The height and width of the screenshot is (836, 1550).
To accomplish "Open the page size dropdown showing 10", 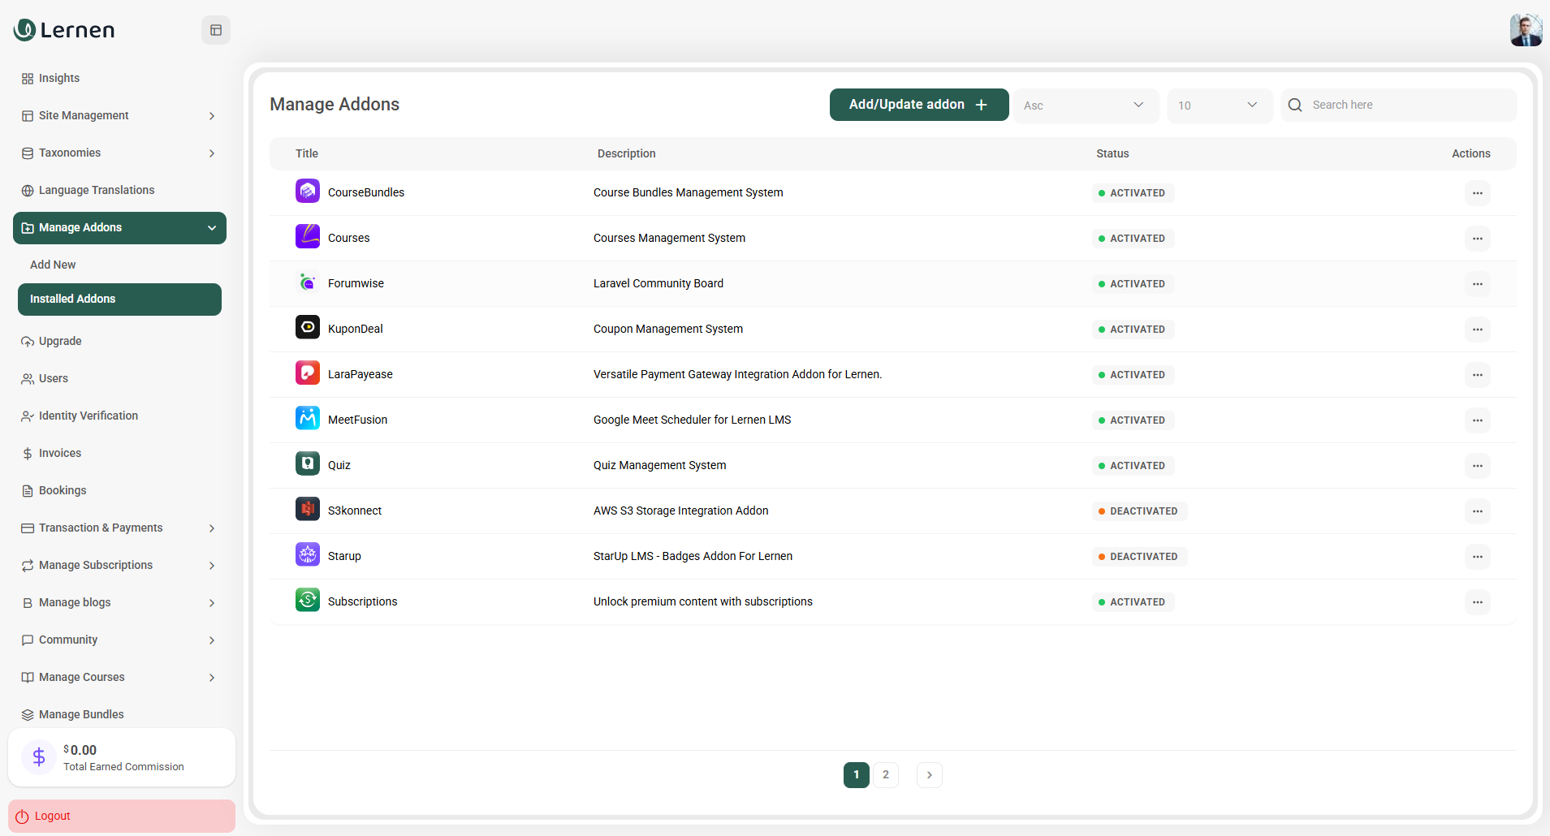I will [x=1219, y=105].
